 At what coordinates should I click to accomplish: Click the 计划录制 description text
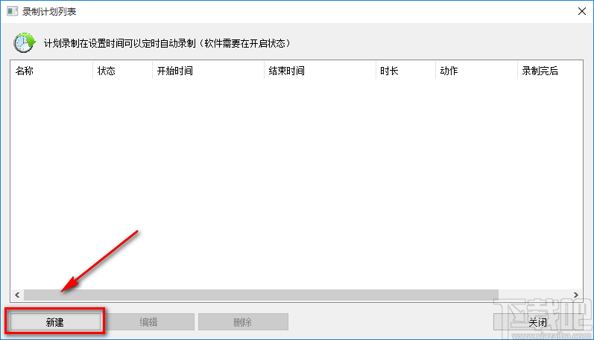click(x=167, y=43)
